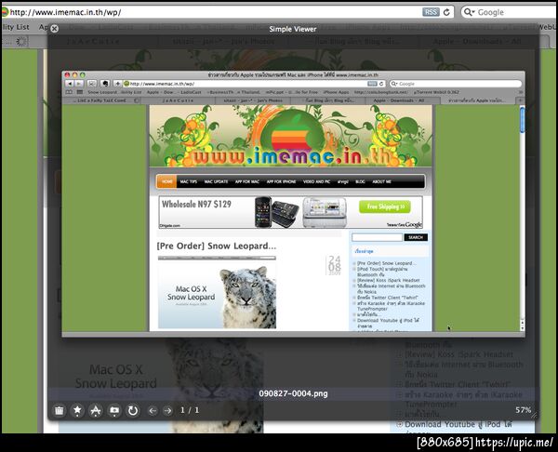Click ABOUT ME in previewed site navigation

click(381, 181)
